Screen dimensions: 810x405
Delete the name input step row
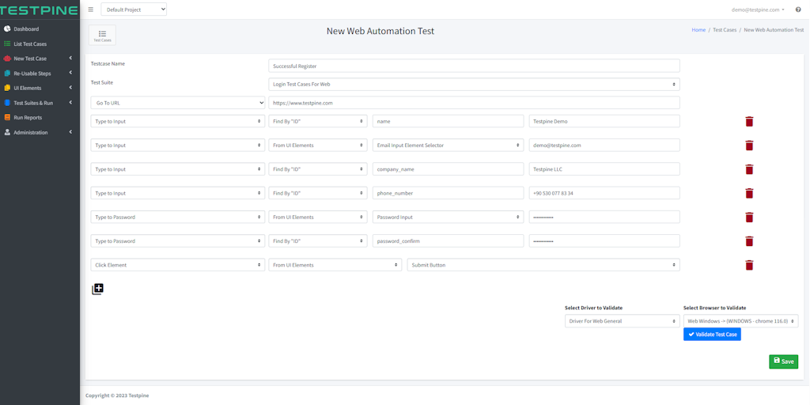coord(749,122)
